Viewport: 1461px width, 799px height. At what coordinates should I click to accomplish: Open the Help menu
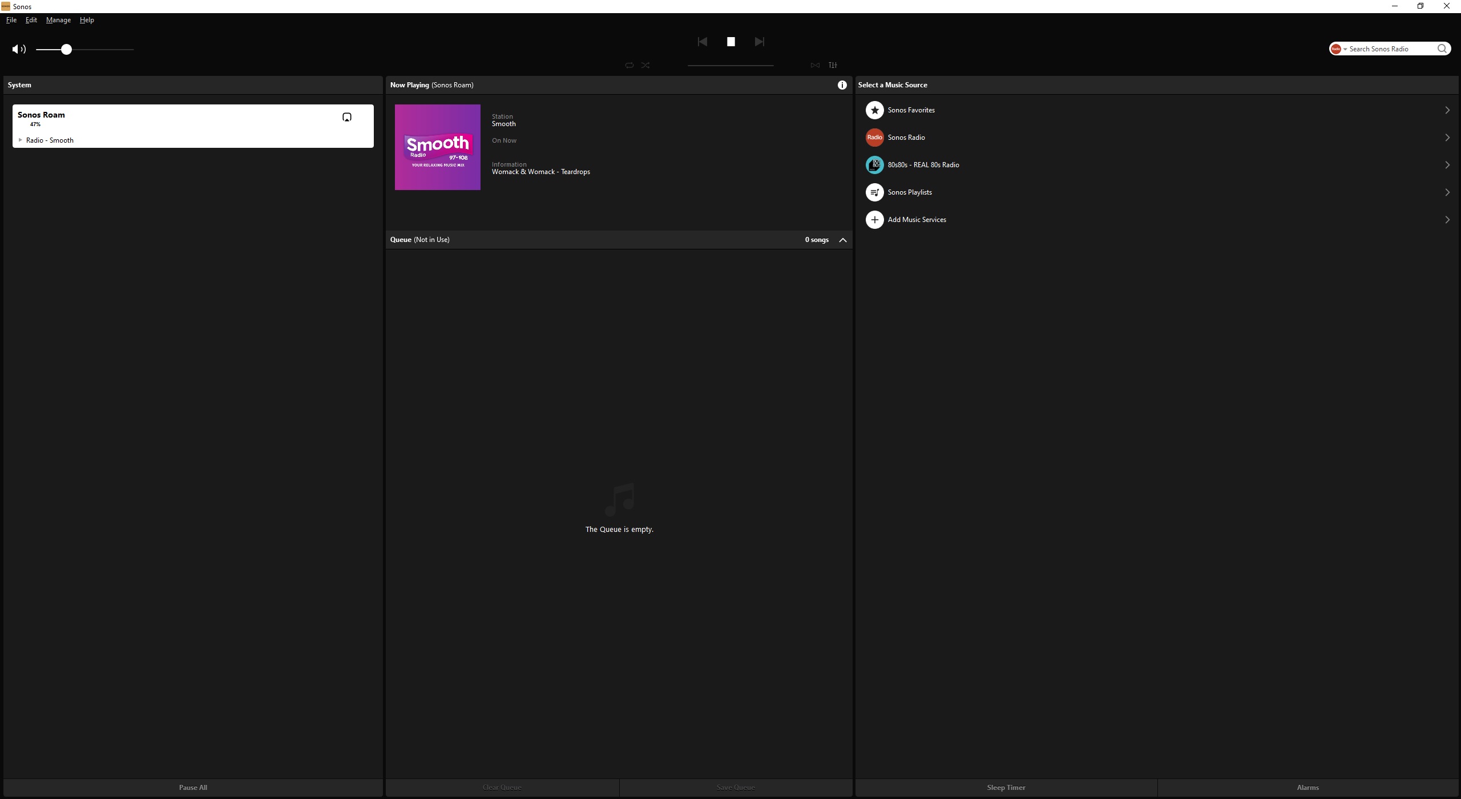[87, 20]
